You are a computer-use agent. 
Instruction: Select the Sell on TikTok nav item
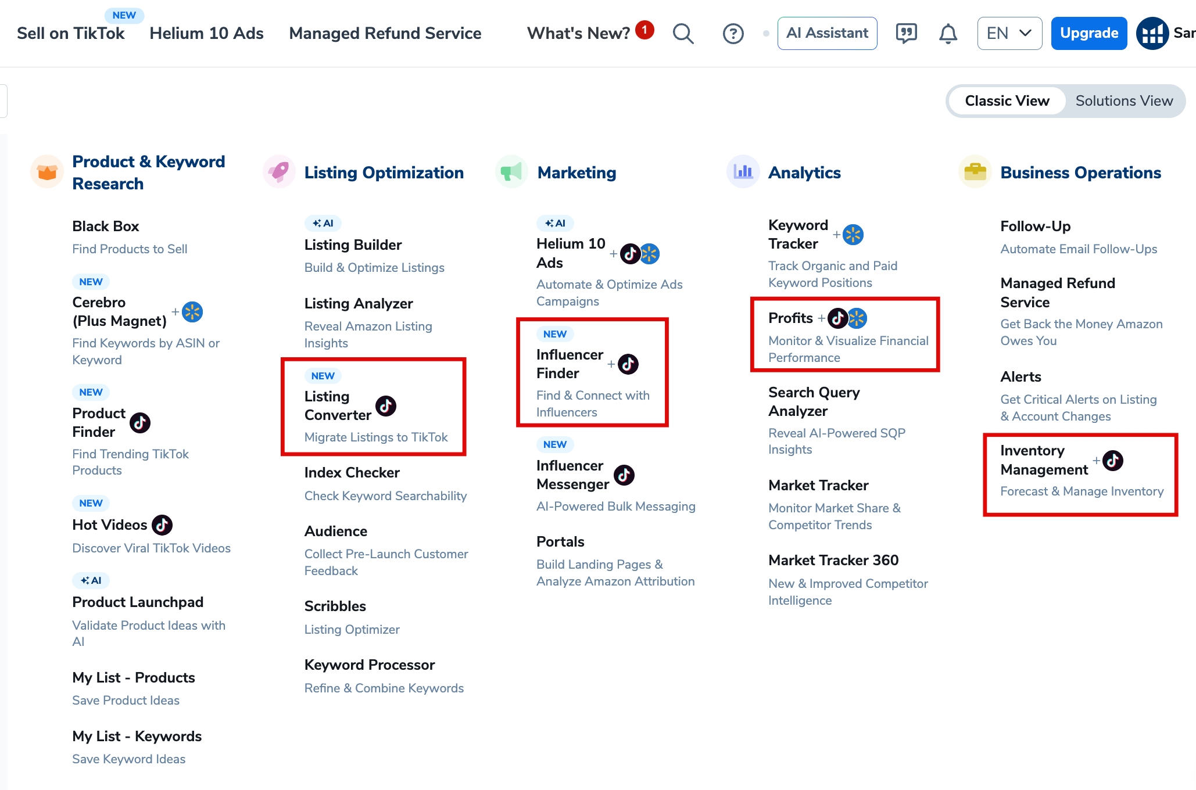(x=70, y=33)
